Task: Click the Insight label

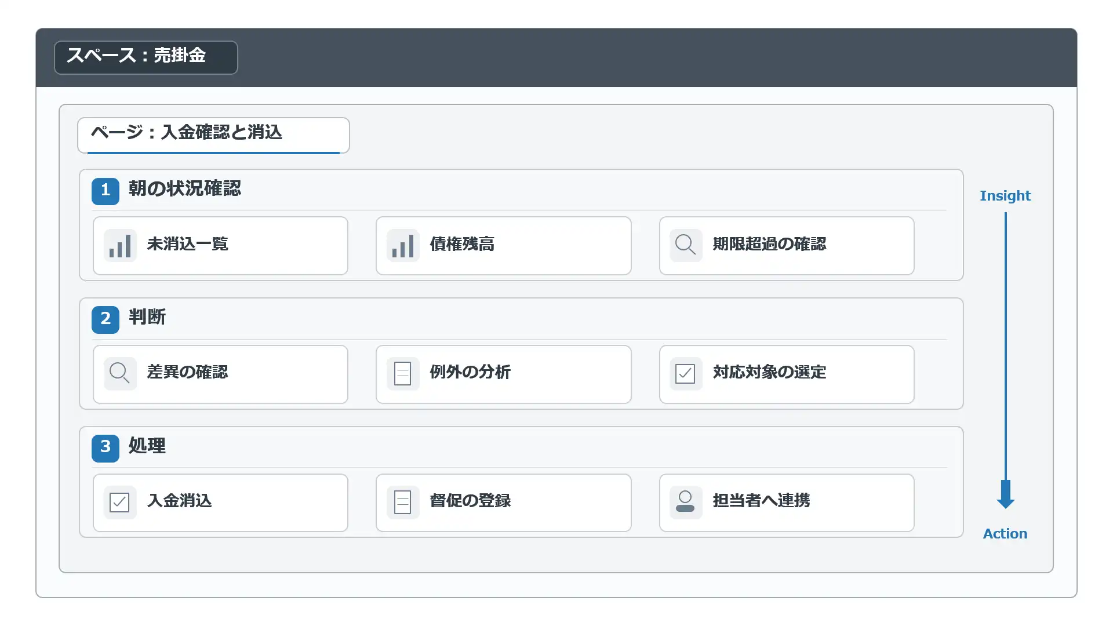Action: click(x=1005, y=196)
